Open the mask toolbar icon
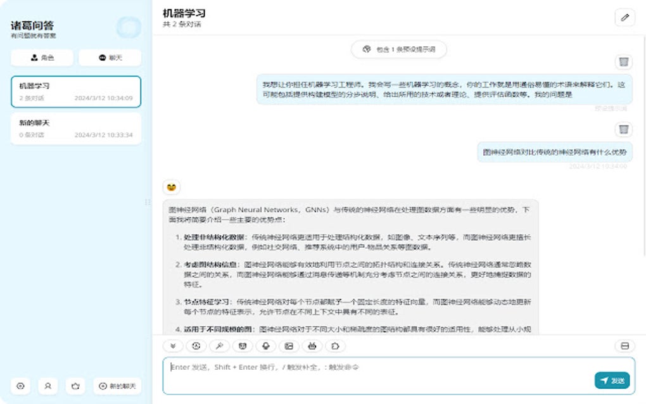The width and height of the screenshot is (646, 404). [243, 346]
